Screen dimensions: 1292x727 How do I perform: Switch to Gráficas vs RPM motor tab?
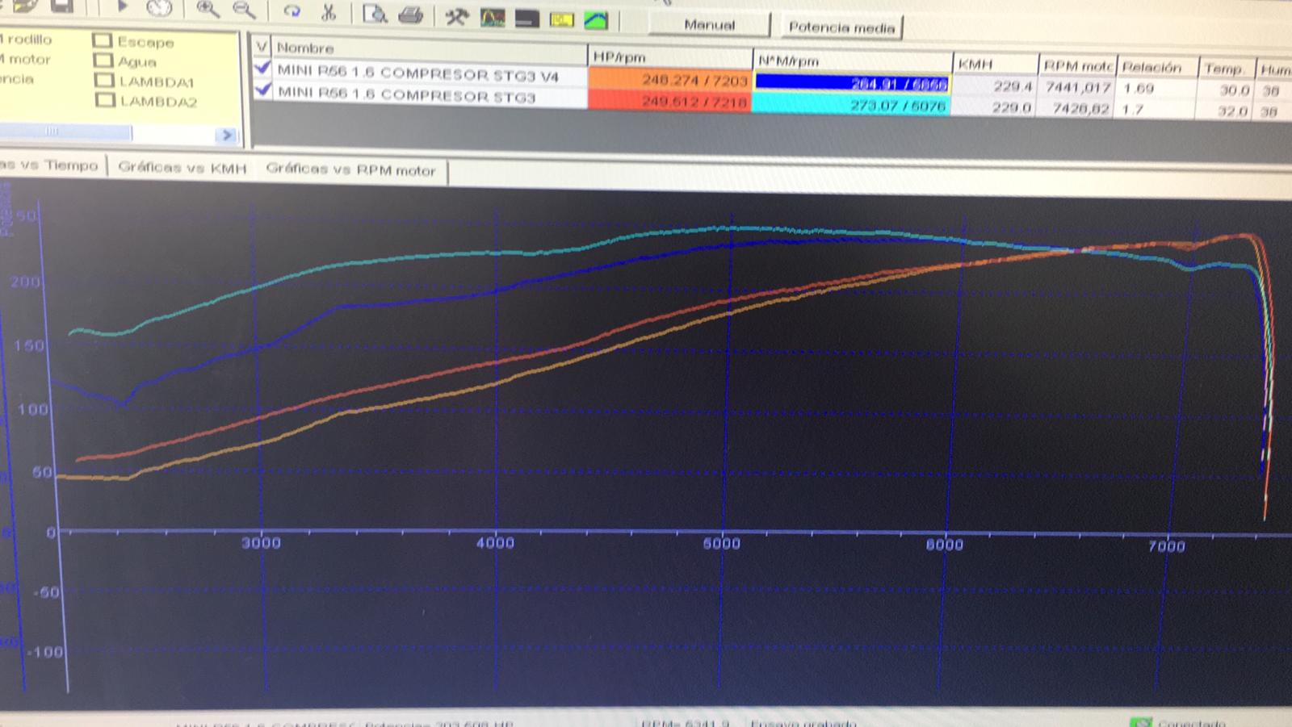pos(350,169)
